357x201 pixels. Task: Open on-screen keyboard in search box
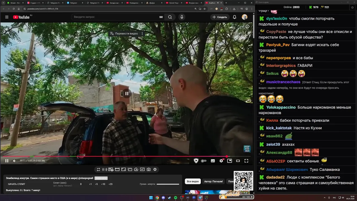click(161, 17)
